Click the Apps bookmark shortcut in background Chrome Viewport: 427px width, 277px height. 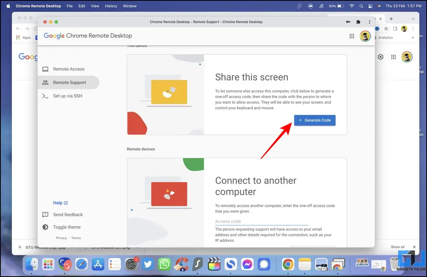[x=23, y=37]
